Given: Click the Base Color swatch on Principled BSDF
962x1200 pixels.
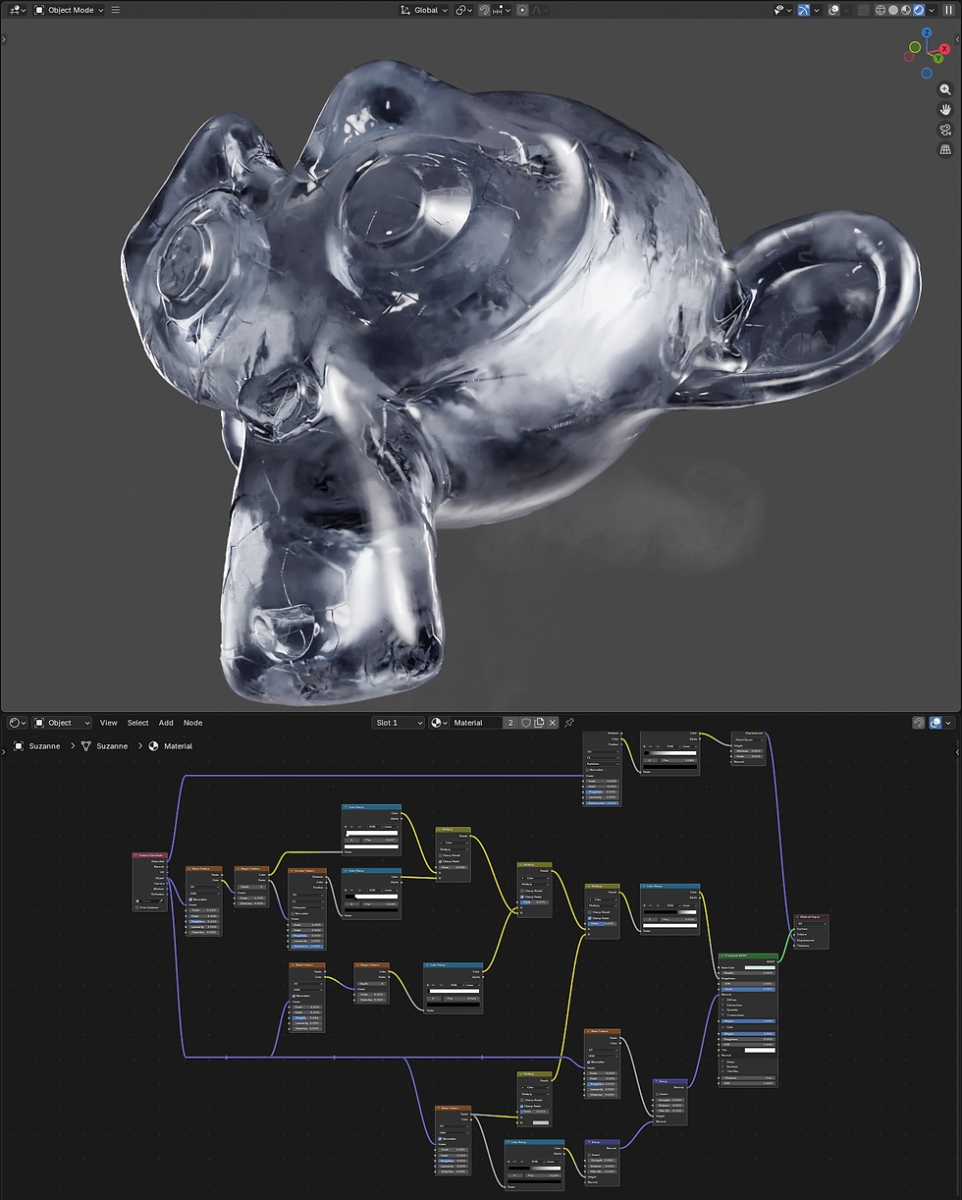Looking at the screenshot, I should click(x=760, y=967).
